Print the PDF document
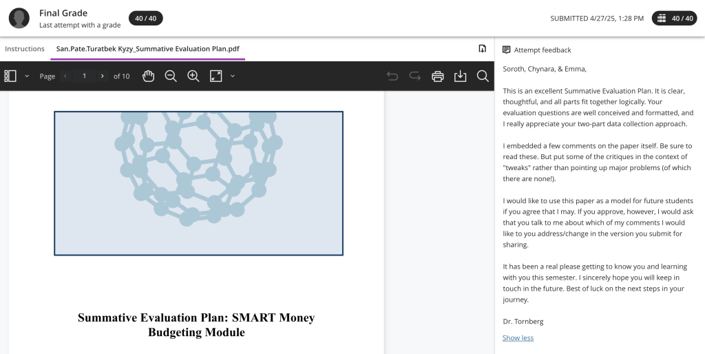Screen dimensions: 705x354 pyautogui.click(x=438, y=76)
